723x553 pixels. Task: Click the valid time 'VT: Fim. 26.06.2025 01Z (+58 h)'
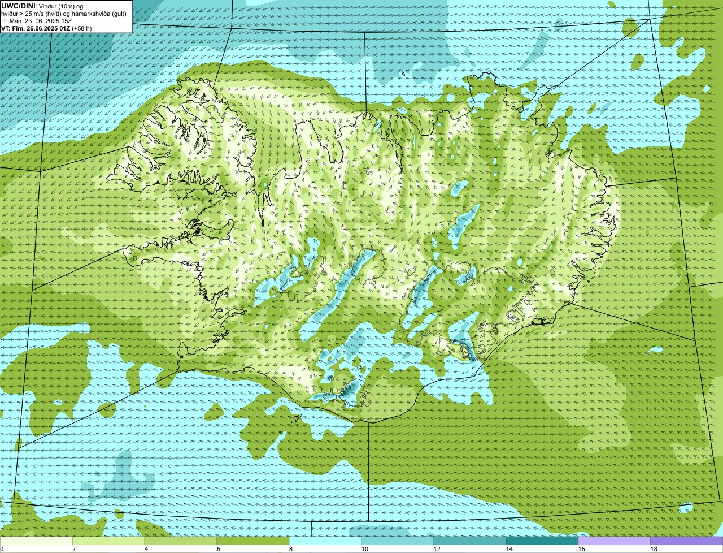[x=46, y=28]
